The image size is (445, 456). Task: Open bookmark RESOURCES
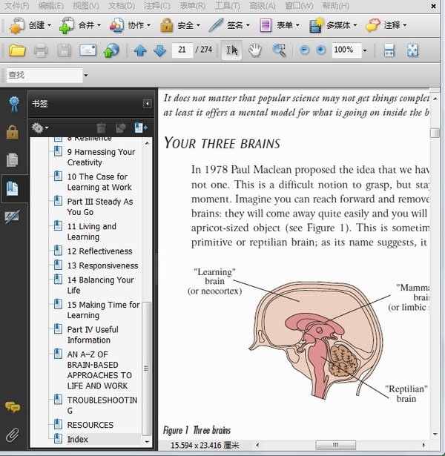click(90, 425)
